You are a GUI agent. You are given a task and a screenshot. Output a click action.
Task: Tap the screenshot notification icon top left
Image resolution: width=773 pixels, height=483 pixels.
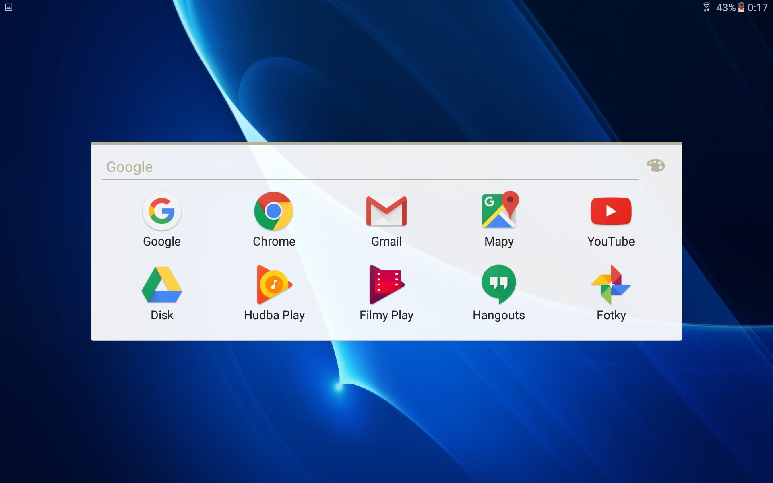pyautogui.click(x=8, y=7)
